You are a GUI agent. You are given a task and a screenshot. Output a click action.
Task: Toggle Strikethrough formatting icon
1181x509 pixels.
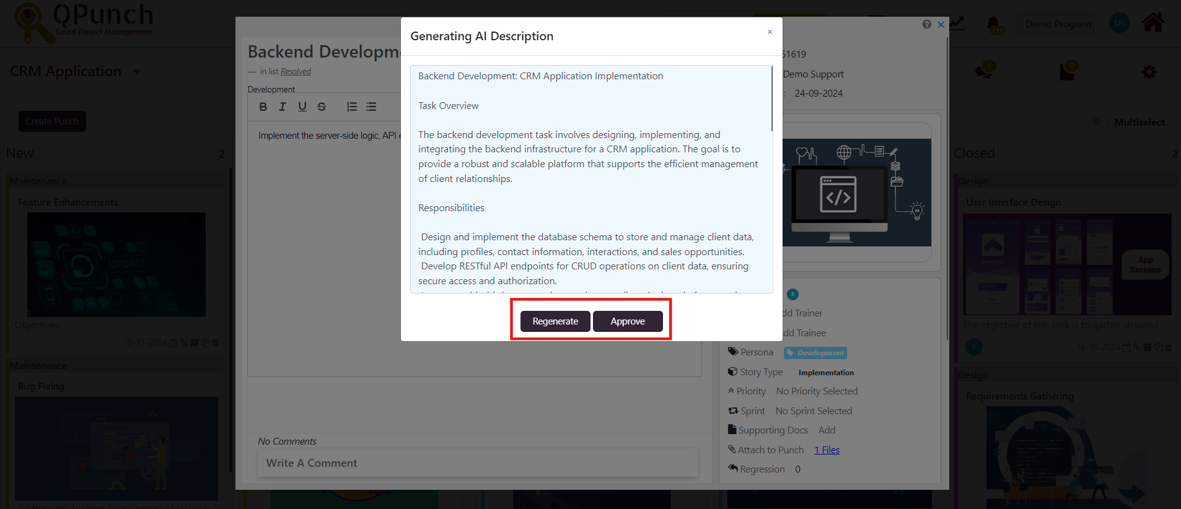[322, 107]
